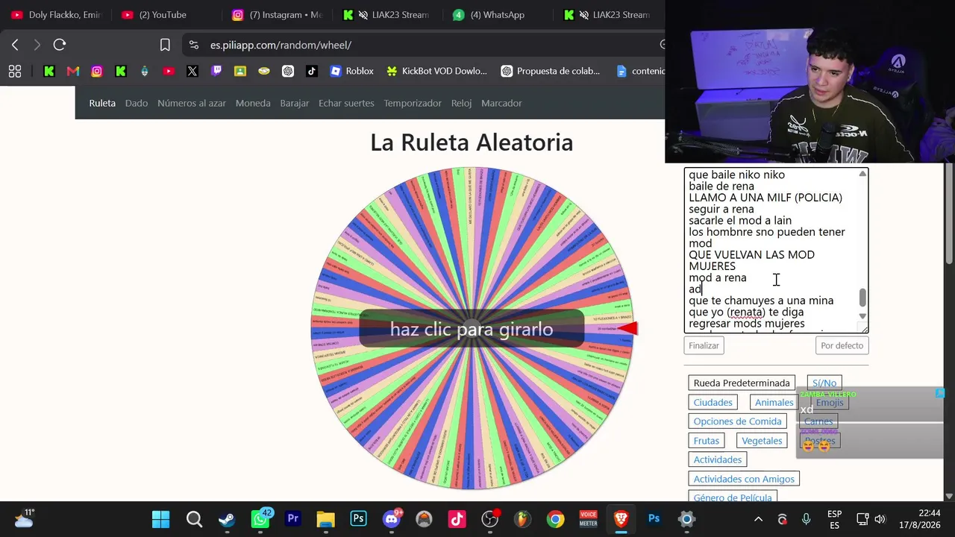Image resolution: width=955 pixels, height=537 pixels.
Task: Load the Actividades preset
Action: [718, 459]
